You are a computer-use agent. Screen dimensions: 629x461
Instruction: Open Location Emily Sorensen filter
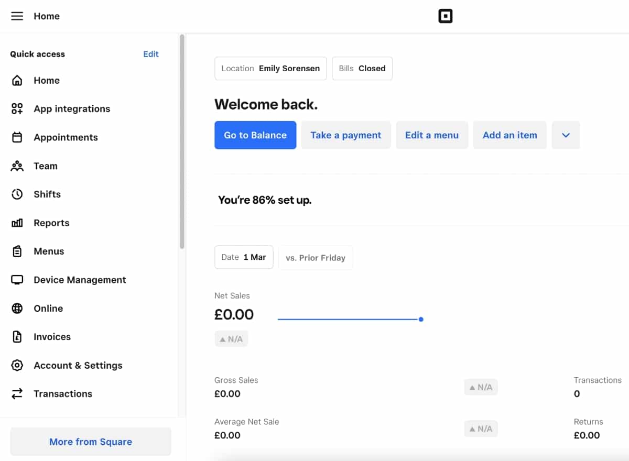pyautogui.click(x=270, y=69)
